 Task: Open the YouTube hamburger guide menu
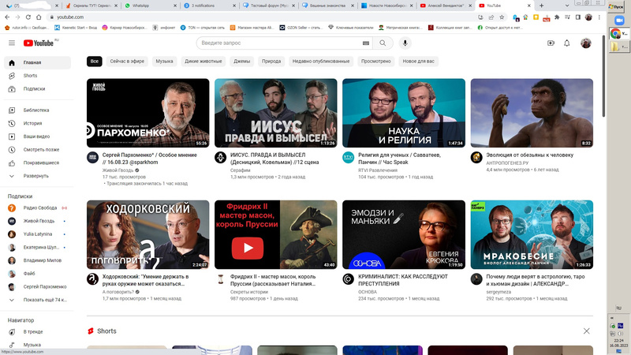tap(12, 43)
